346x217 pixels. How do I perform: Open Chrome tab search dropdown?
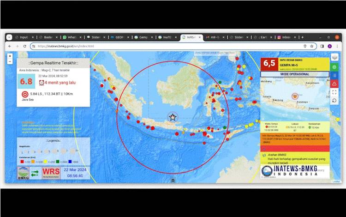9,37
